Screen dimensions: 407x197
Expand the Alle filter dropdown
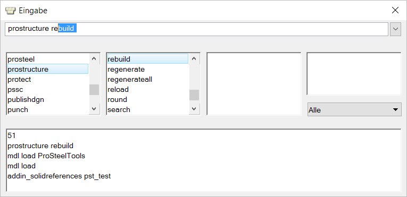click(x=354, y=109)
